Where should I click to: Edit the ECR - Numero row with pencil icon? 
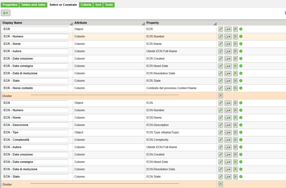click(221, 36)
